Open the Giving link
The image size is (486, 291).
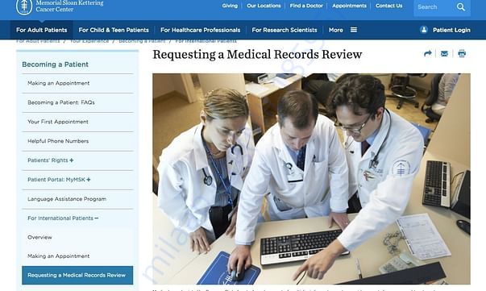click(x=230, y=6)
